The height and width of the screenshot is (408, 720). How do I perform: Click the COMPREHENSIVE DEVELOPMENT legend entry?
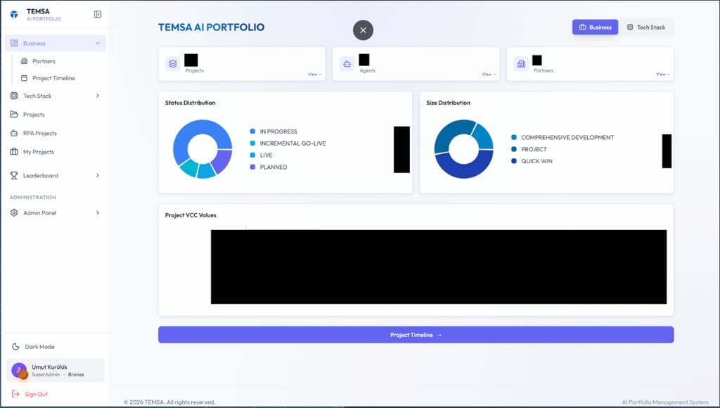[x=562, y=137]
